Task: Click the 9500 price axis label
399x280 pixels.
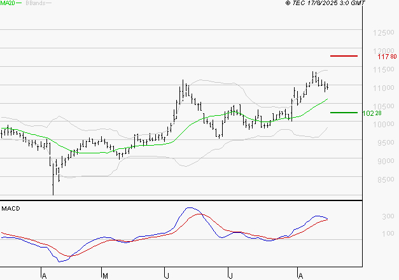Action: pos(386,143)
